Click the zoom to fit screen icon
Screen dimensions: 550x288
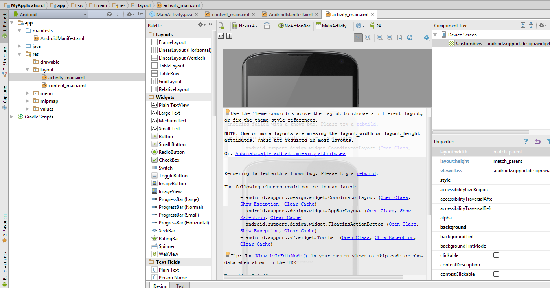pos(358,37)
